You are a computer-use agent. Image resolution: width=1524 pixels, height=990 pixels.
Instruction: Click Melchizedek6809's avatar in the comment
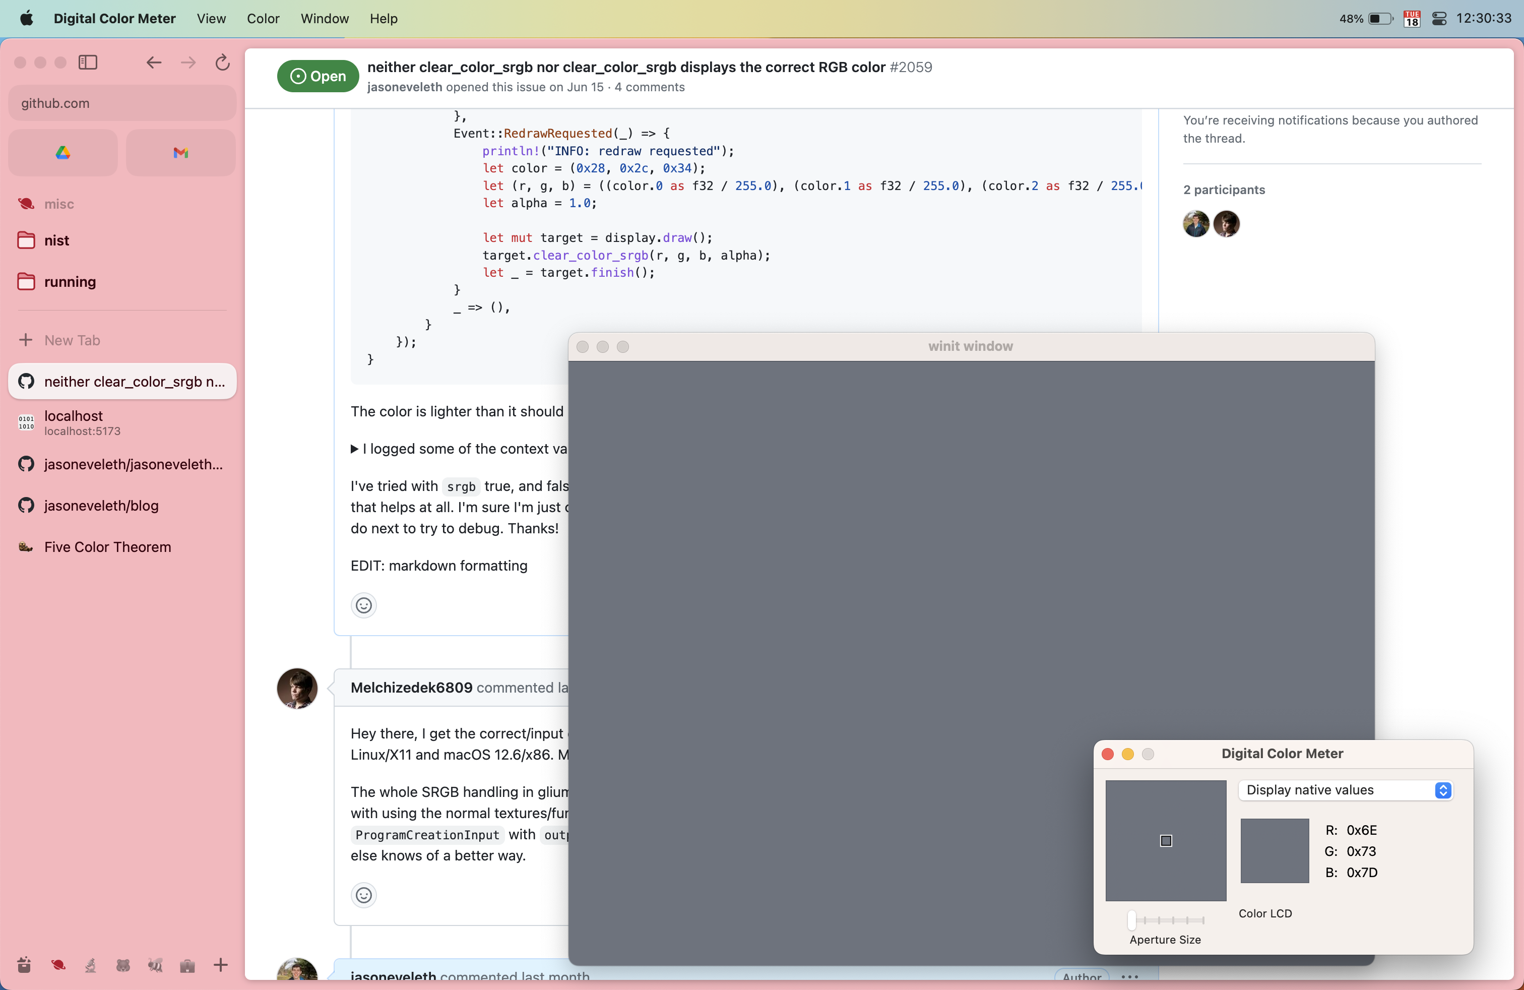point(297,689)
